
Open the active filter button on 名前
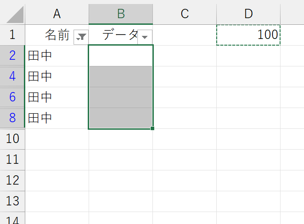click(81, 37)
